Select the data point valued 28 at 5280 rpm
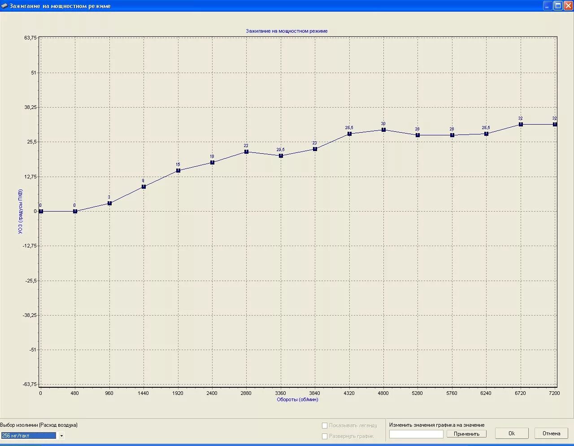Image resolution: width=574 pixels, height=446 pixels. point(417,135)
